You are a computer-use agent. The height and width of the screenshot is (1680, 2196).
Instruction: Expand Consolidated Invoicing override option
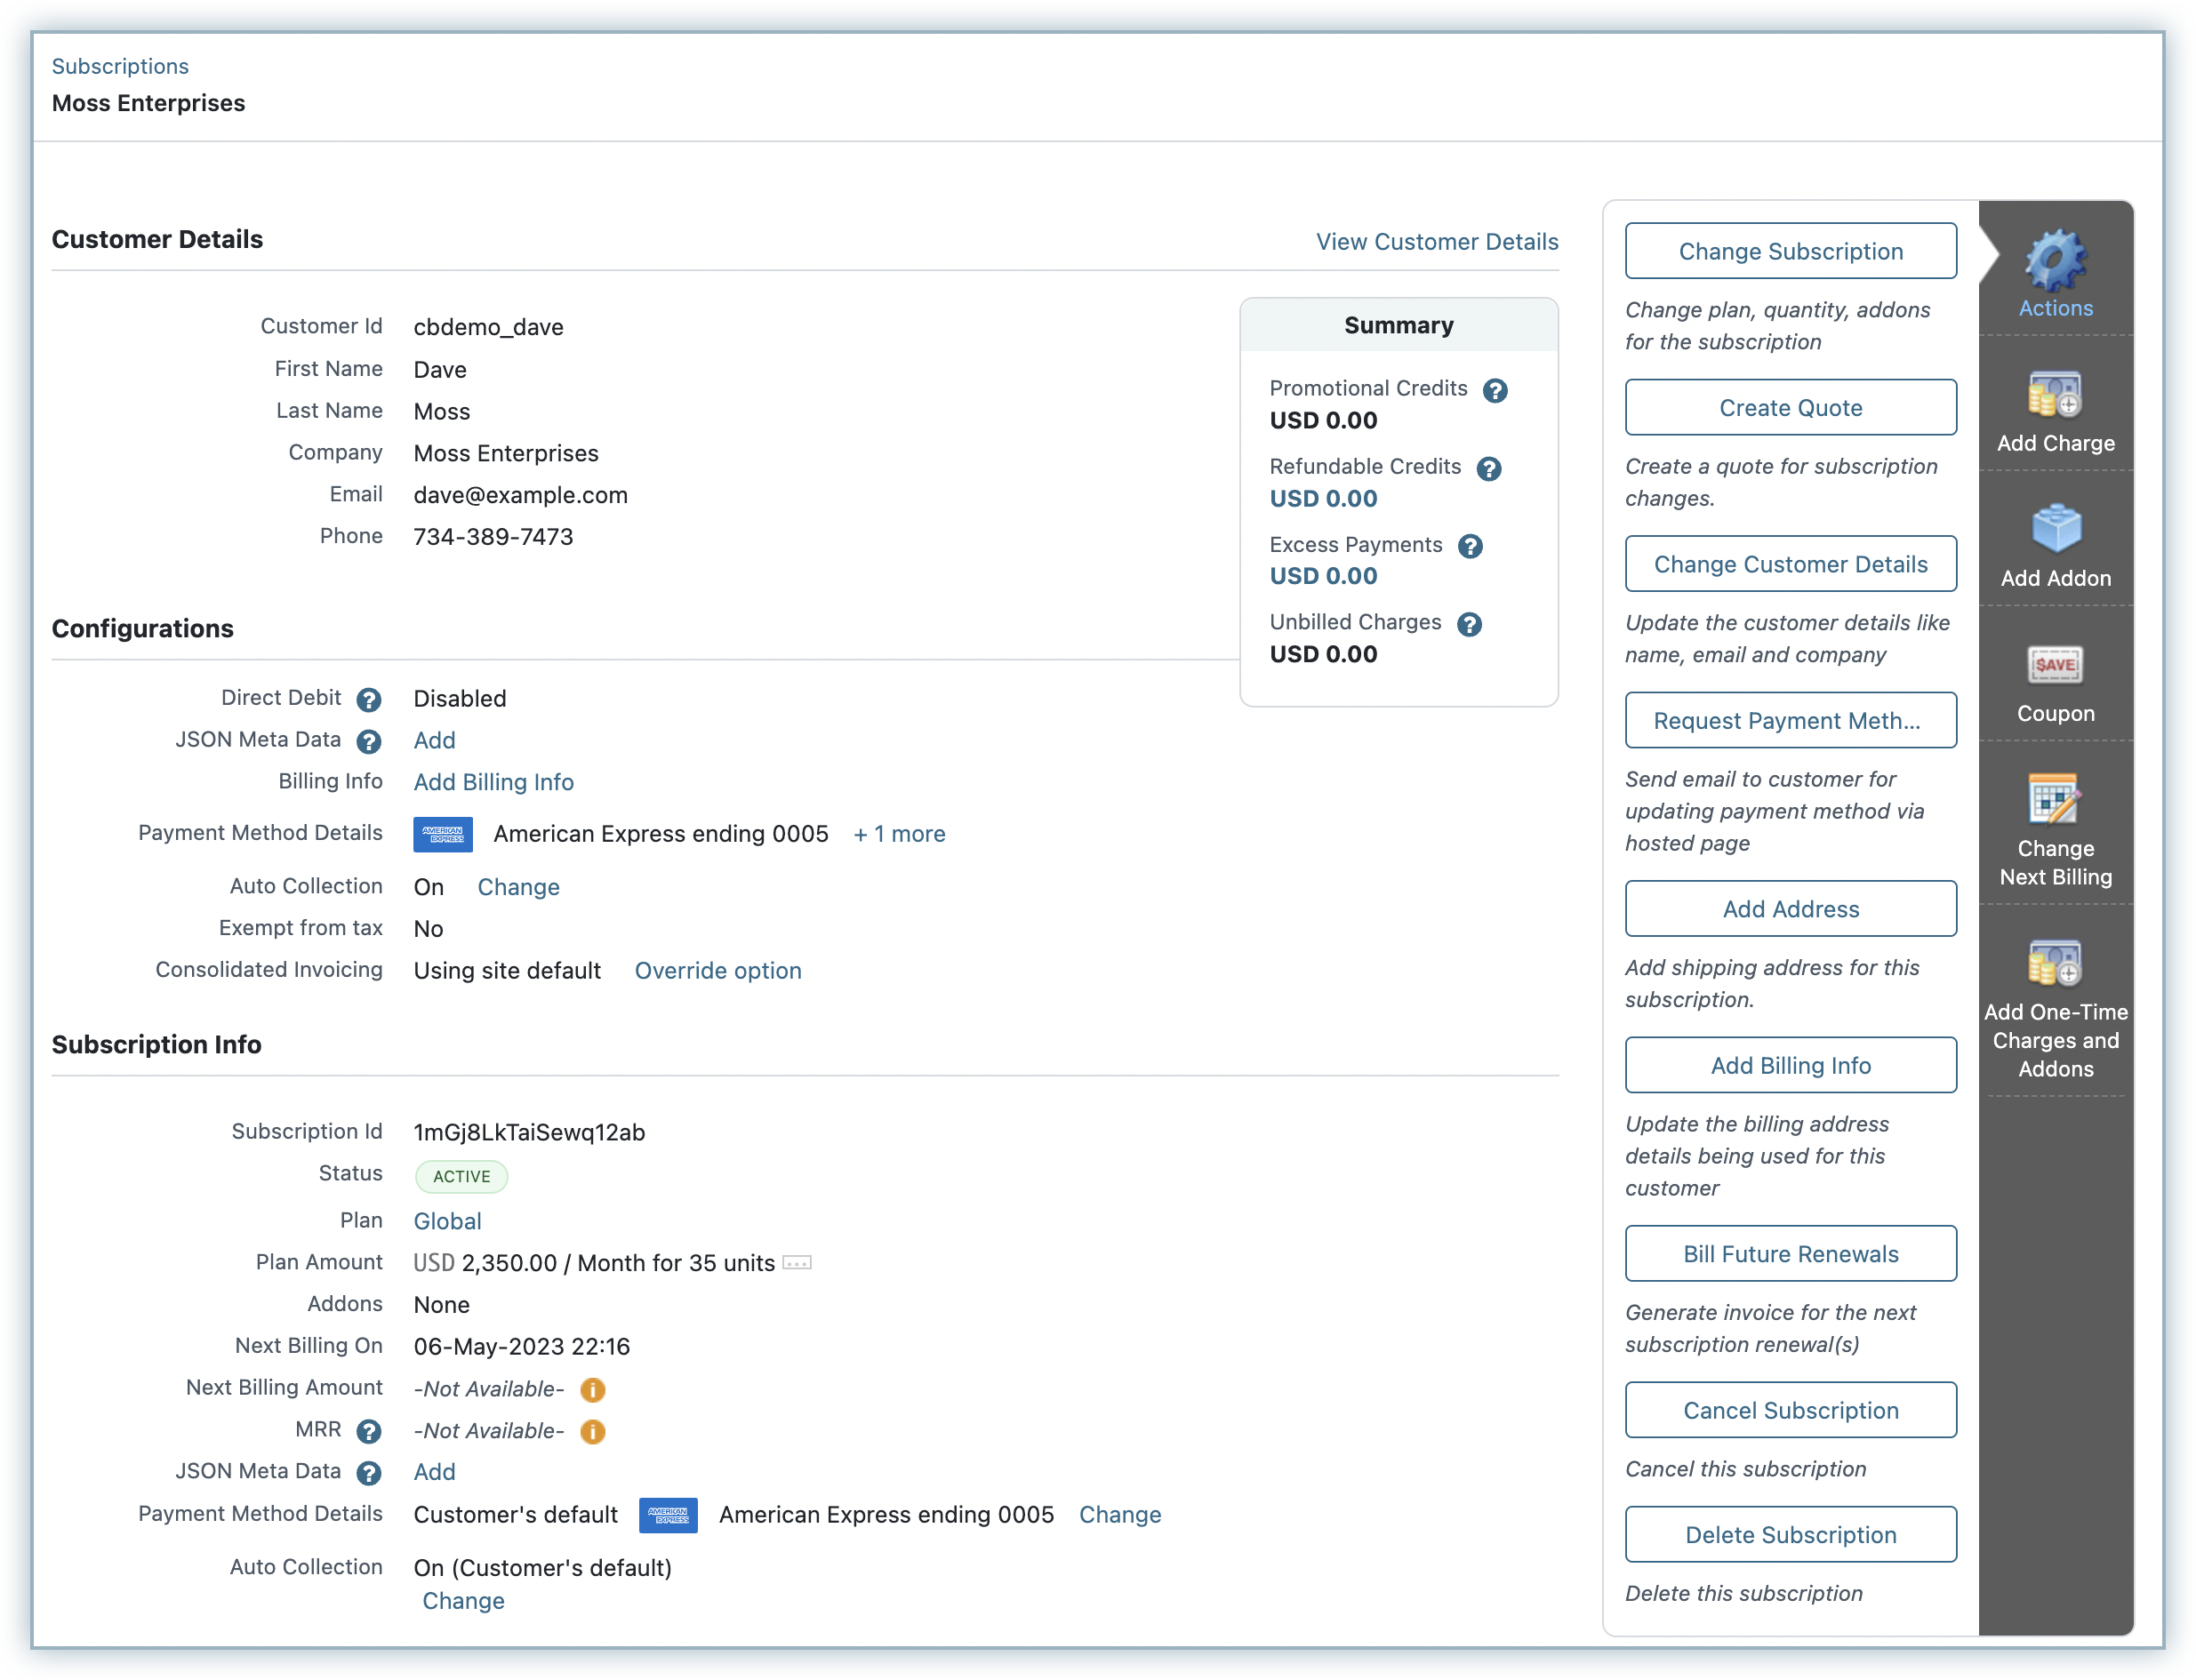coord(717,971)
